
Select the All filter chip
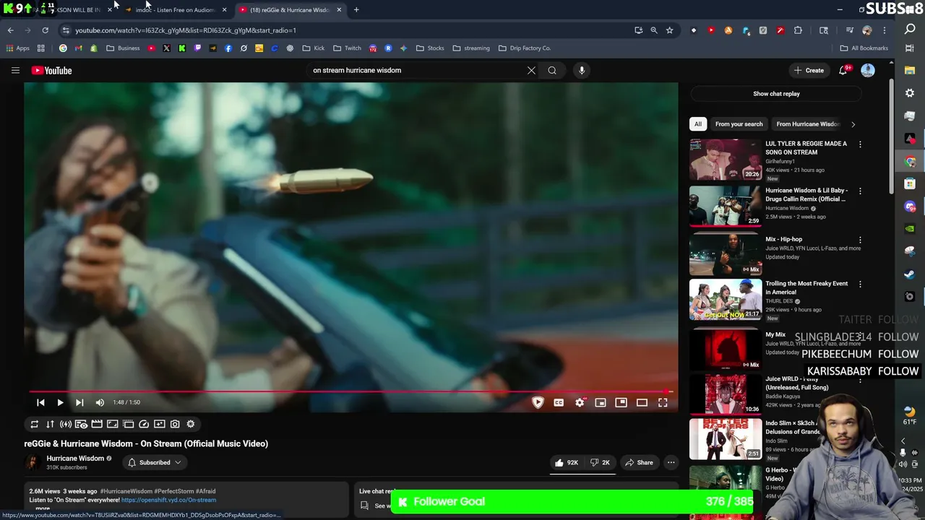point(698,123)
